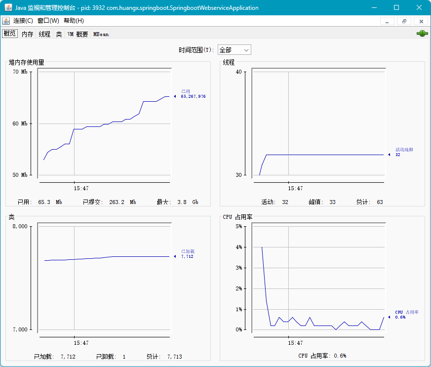Open the 帮助(H) menu
The height and width of the screenshot is (367, 431).
tap(74, 21)
